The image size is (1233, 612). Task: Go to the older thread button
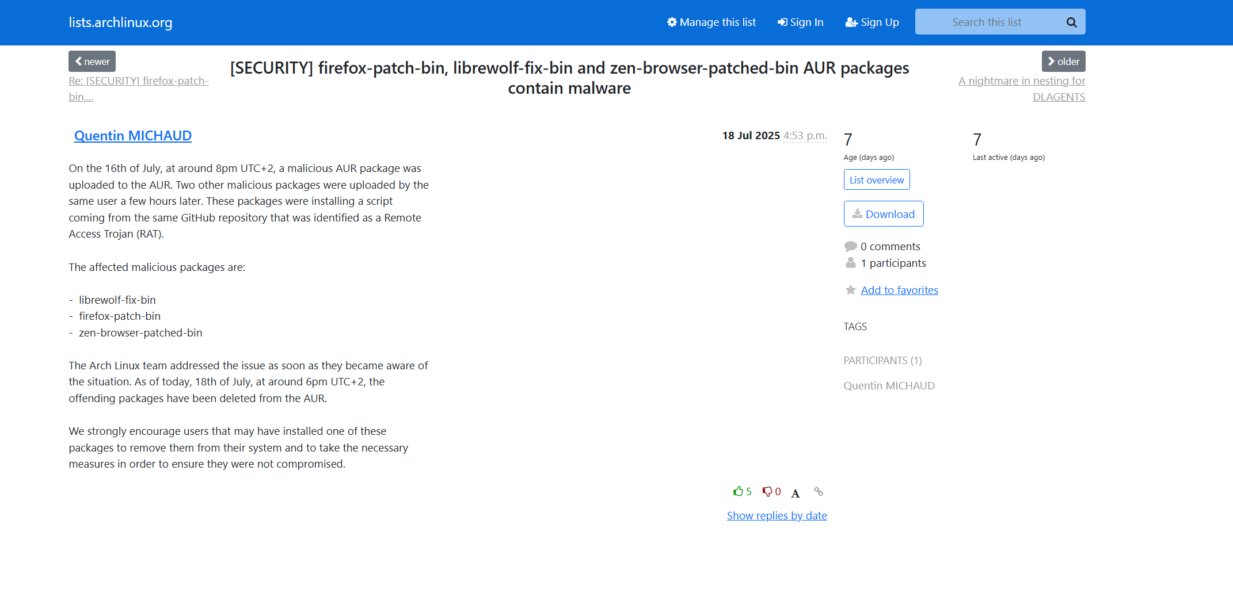tap(1063, 62)
